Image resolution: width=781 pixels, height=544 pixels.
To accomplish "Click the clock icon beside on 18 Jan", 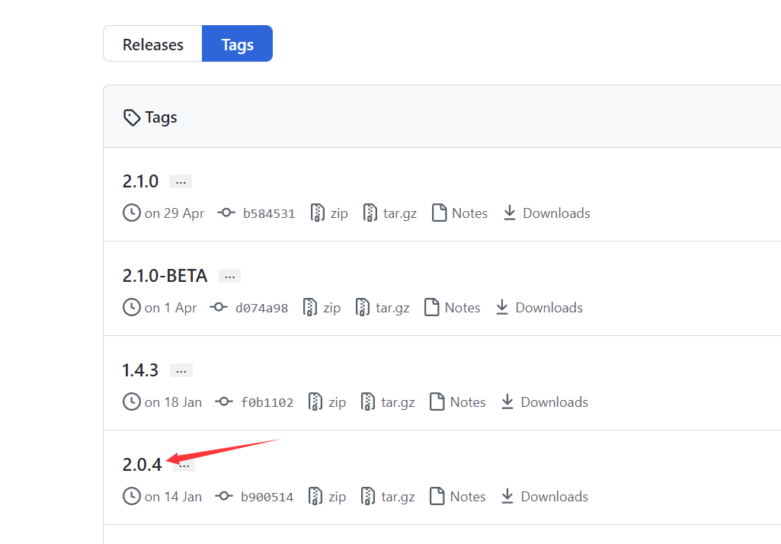I will click(132, 402).
